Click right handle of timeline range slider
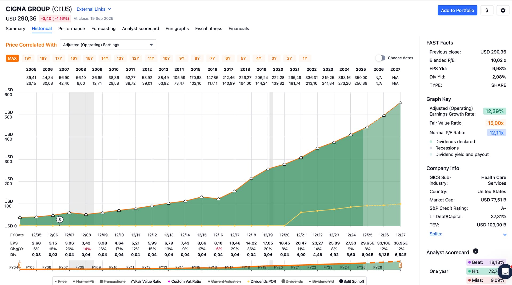The height and width of the screenshot is (285, 512). 400,265
